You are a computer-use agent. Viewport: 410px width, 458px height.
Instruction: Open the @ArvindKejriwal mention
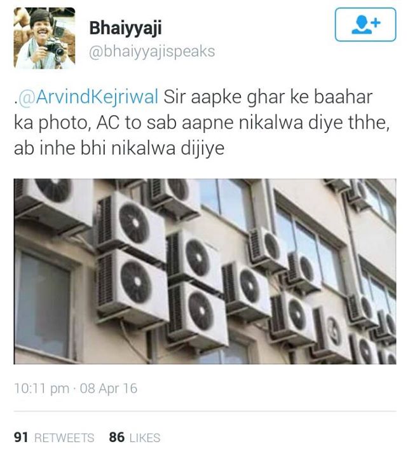coord(88,97)
